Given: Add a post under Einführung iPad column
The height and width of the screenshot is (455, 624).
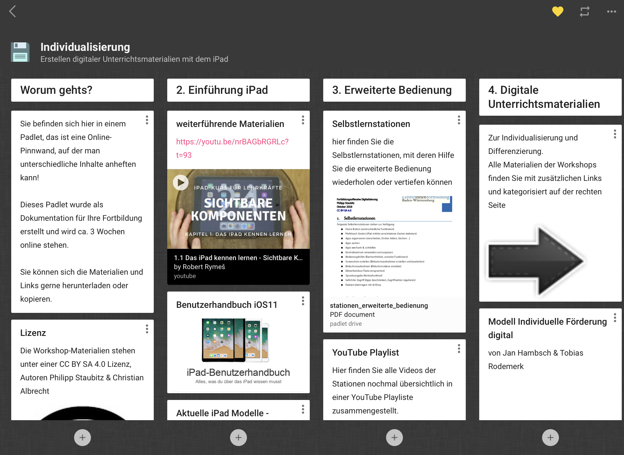Looking at the screenshot, I should [x=238, y=437].
